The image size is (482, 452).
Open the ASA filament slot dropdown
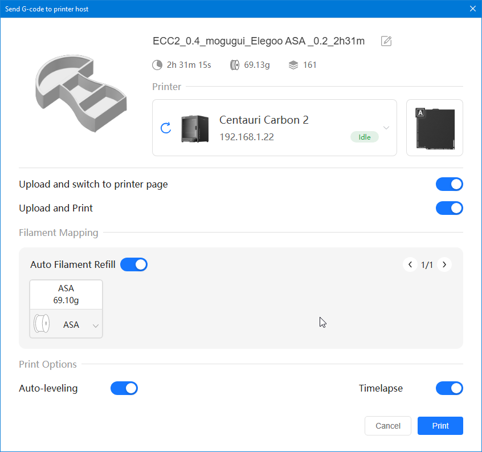95,325
